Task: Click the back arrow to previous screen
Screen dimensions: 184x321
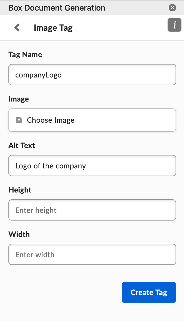Action: click(17, 27)
